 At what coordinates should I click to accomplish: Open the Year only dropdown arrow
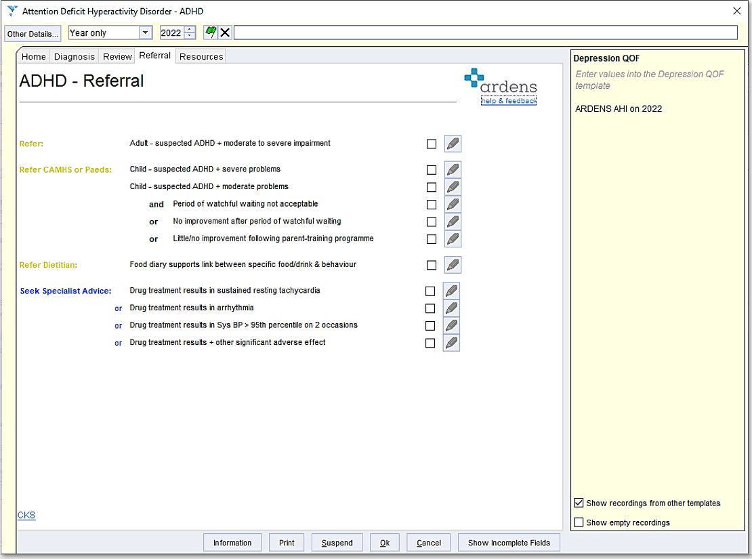click(145, 33)
